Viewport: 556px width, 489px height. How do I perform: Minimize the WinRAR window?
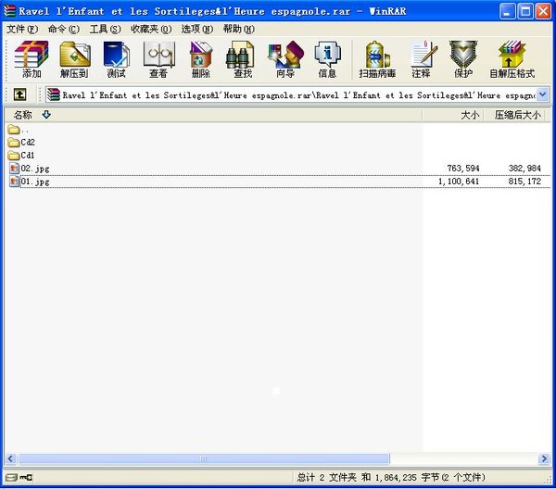point(508,12)
